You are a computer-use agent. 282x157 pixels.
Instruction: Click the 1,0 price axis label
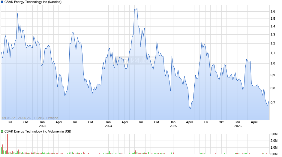273,63
